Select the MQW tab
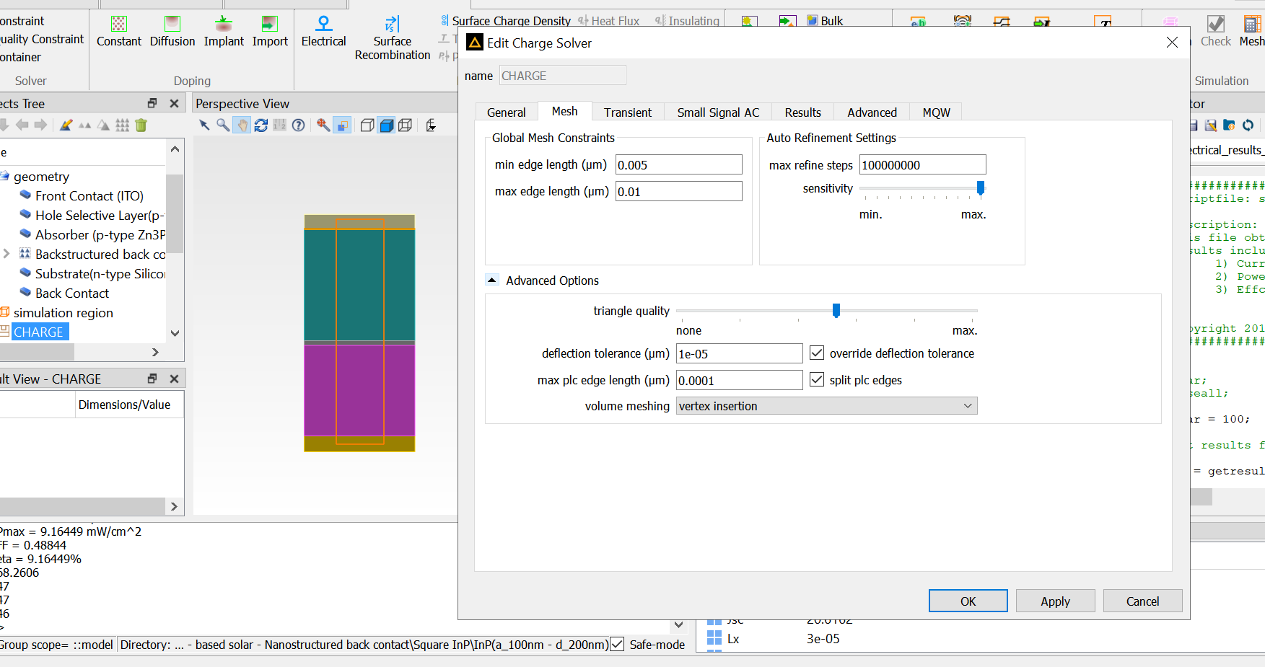 936,112
